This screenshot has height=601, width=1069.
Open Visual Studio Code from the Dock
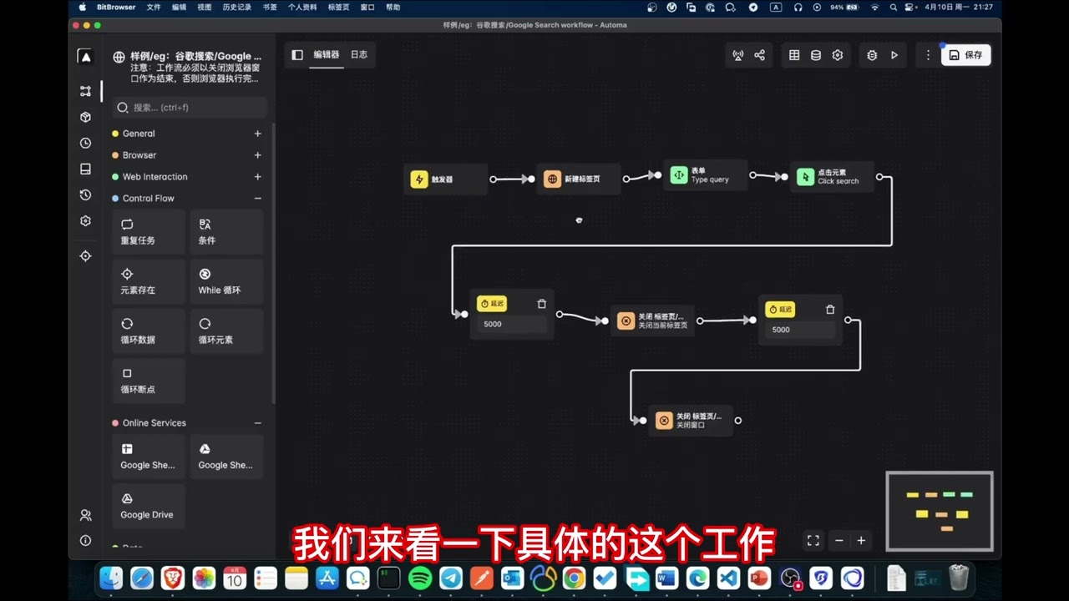click(x=728, y=578)
